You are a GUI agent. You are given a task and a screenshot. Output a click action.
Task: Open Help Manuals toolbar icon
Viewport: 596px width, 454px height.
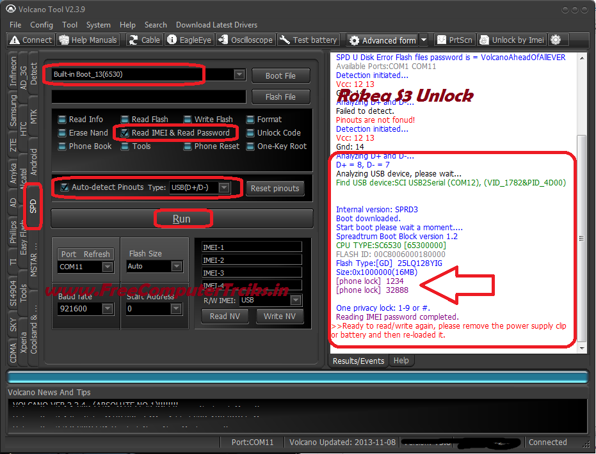(64, 40)
